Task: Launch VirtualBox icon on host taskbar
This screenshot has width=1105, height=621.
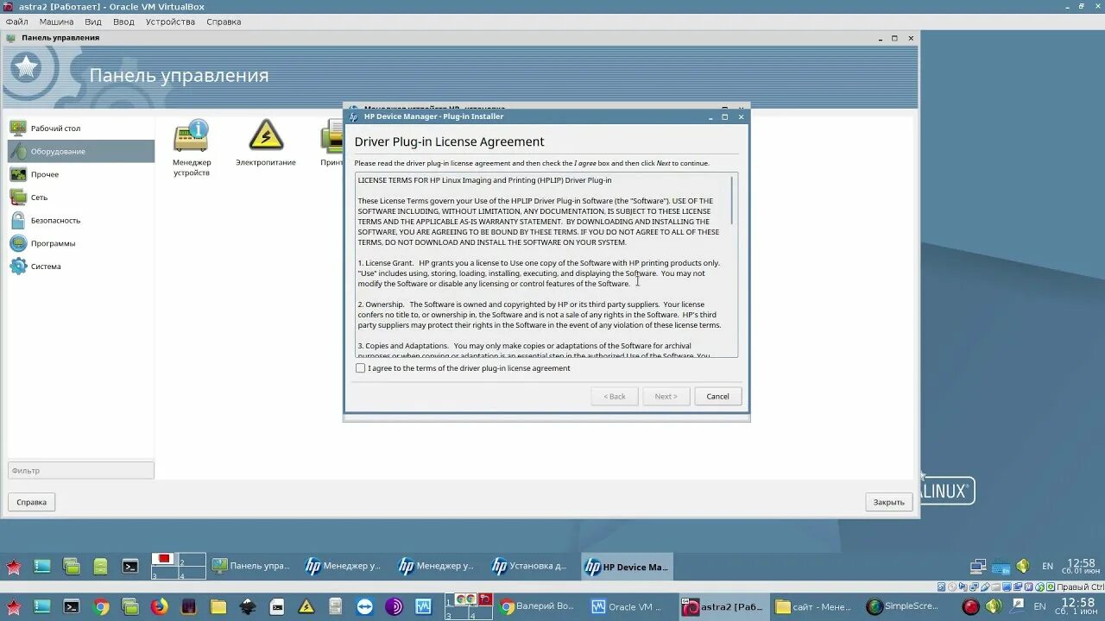Action: click(424, 606)
